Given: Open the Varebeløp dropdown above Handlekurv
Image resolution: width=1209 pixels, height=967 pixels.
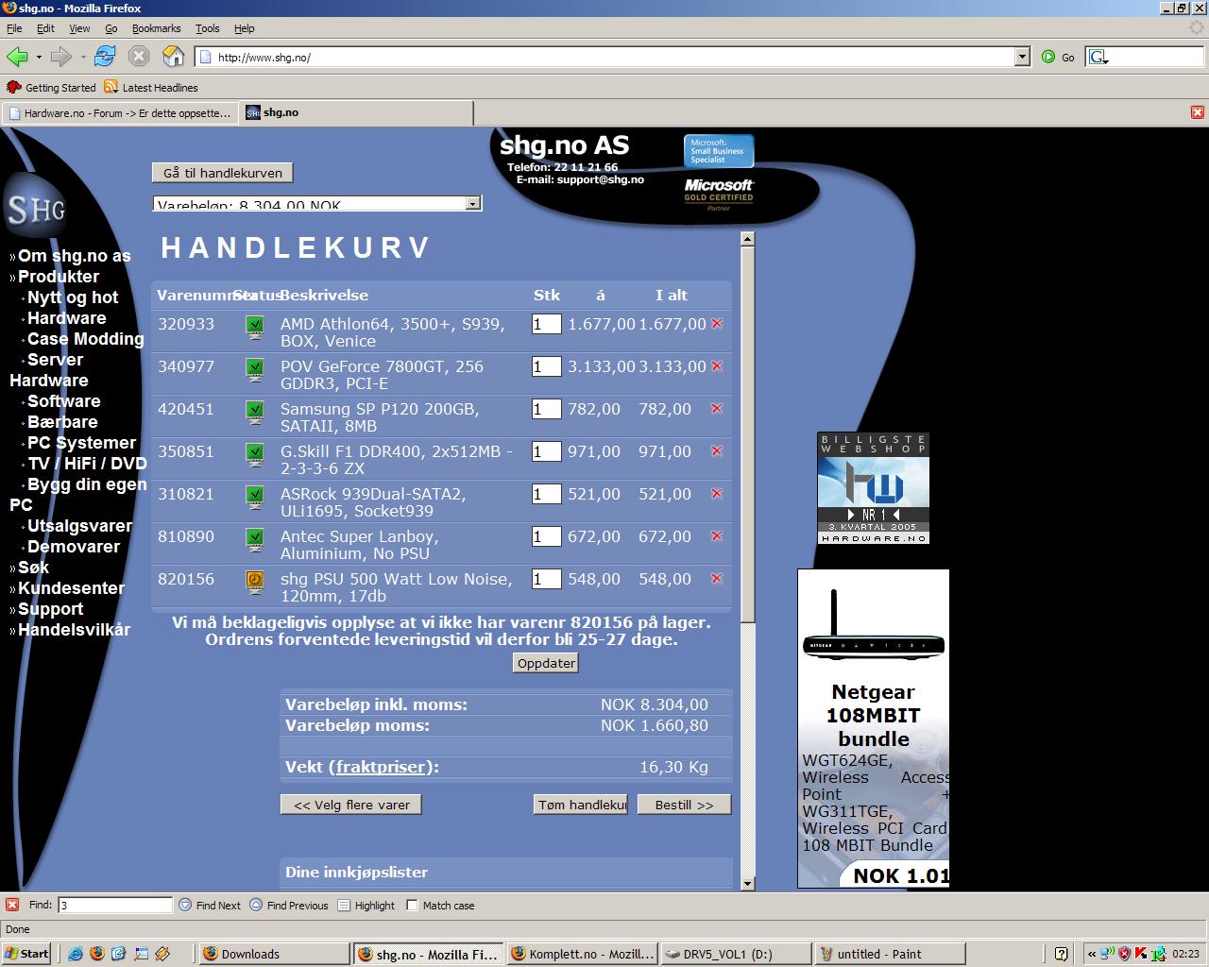Looking at the screenshot, I should (x=317, y=203).
